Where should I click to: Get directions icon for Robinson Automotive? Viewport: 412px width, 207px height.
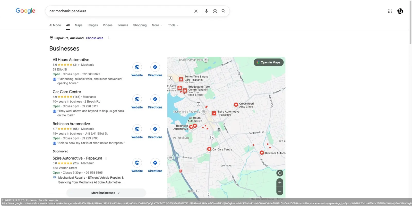(155, 129)
